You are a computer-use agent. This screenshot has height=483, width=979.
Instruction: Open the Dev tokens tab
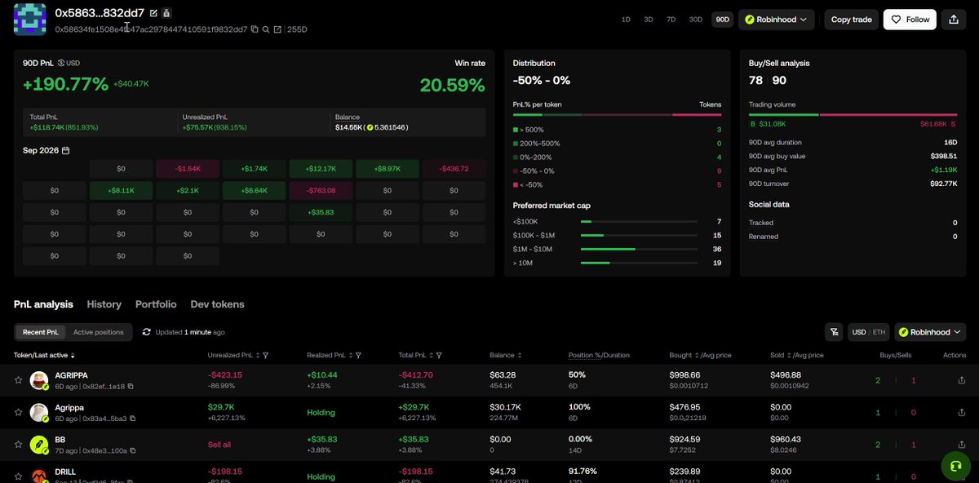[x=218, y=304]
